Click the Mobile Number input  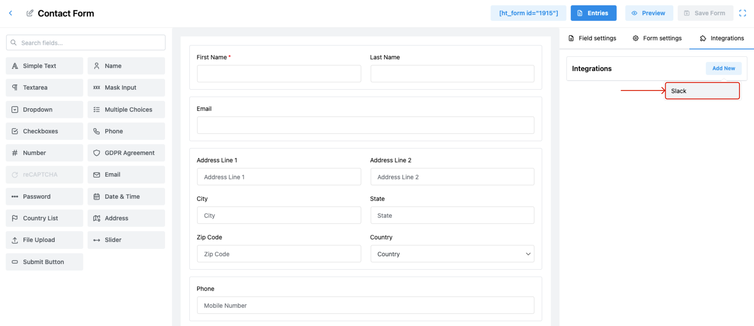click(366, 305)
